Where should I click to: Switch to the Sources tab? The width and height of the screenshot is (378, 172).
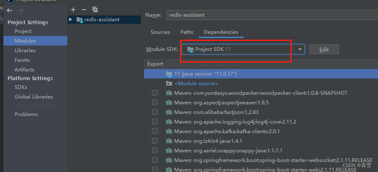click(x=160, y=32)
